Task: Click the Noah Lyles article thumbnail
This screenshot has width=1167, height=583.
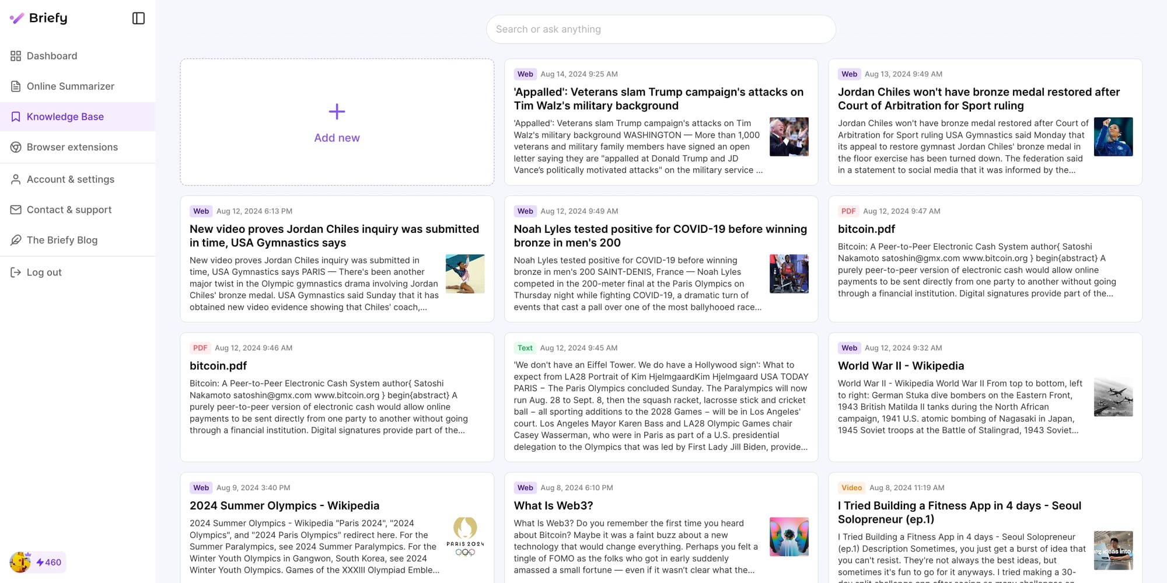Action: pyautogui.click(x=789, y=274)
